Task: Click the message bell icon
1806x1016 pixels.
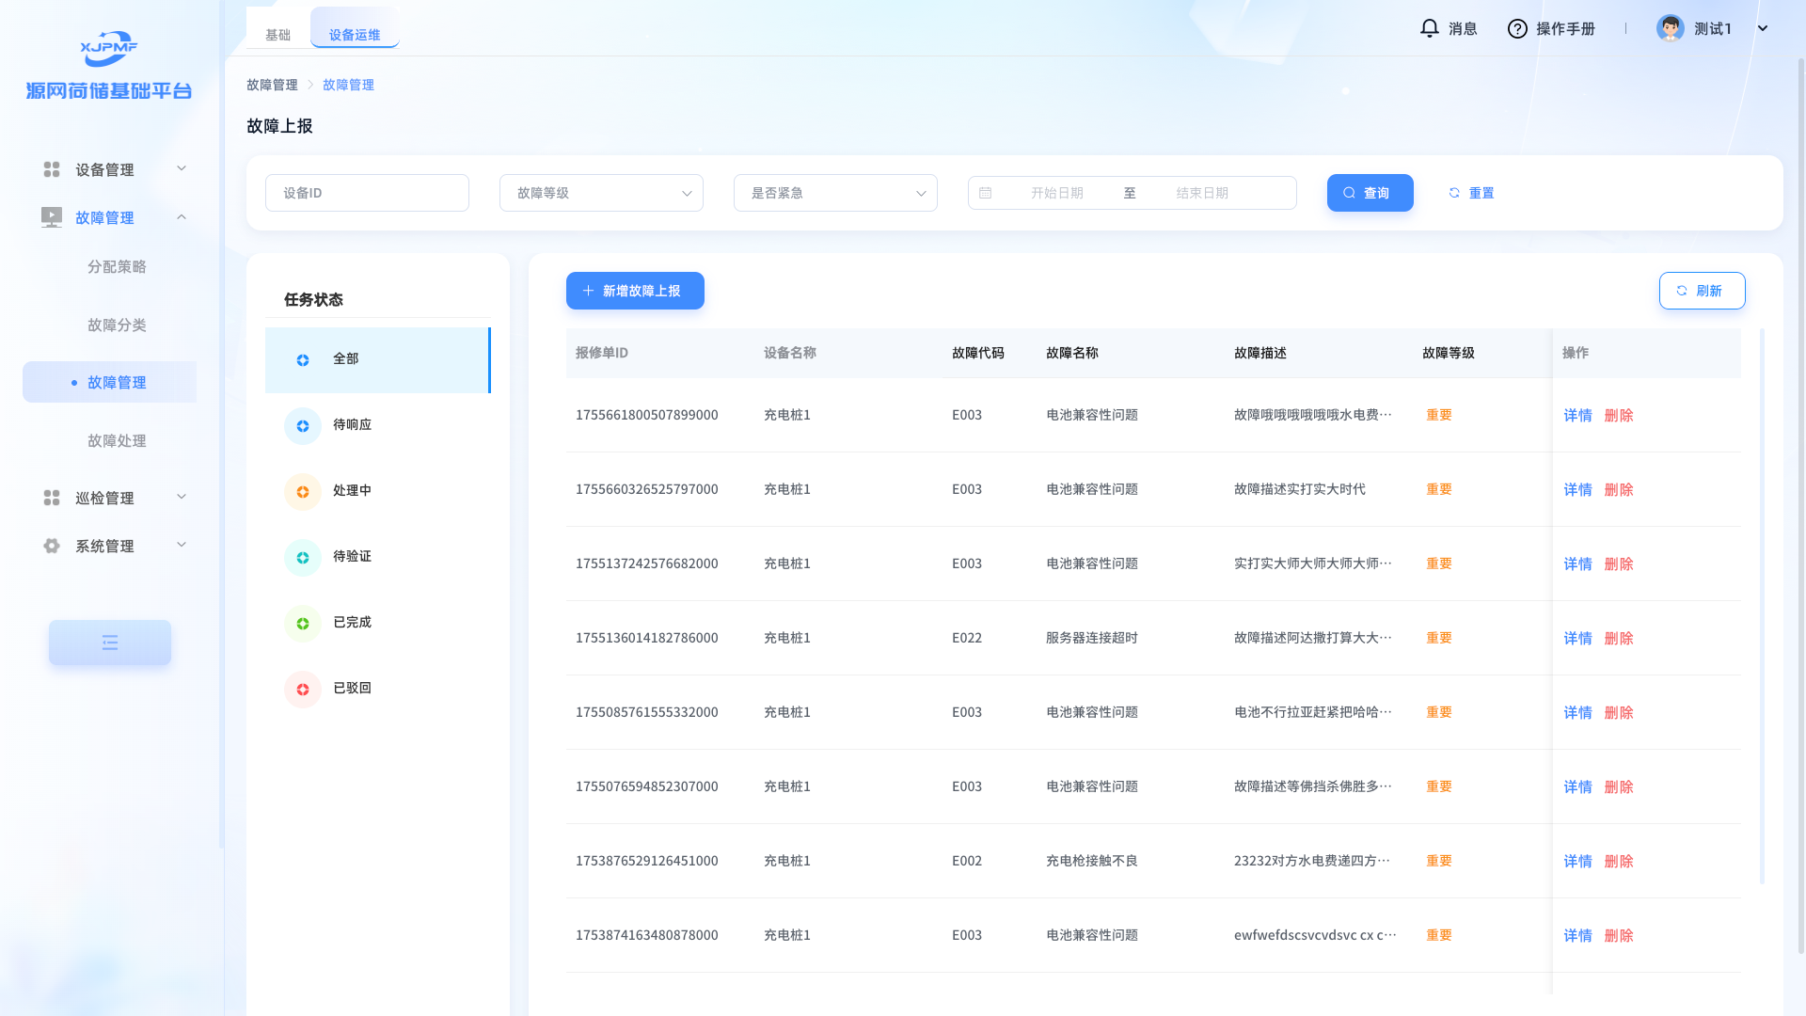Action: pyautogui.click(x=1429, y=28)
